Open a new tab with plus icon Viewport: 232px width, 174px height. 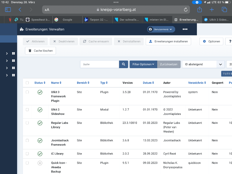tap(212, 10)
